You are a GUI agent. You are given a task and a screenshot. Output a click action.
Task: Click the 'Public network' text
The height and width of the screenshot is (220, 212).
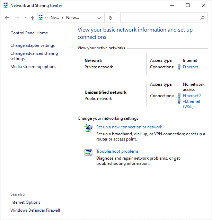98,99
